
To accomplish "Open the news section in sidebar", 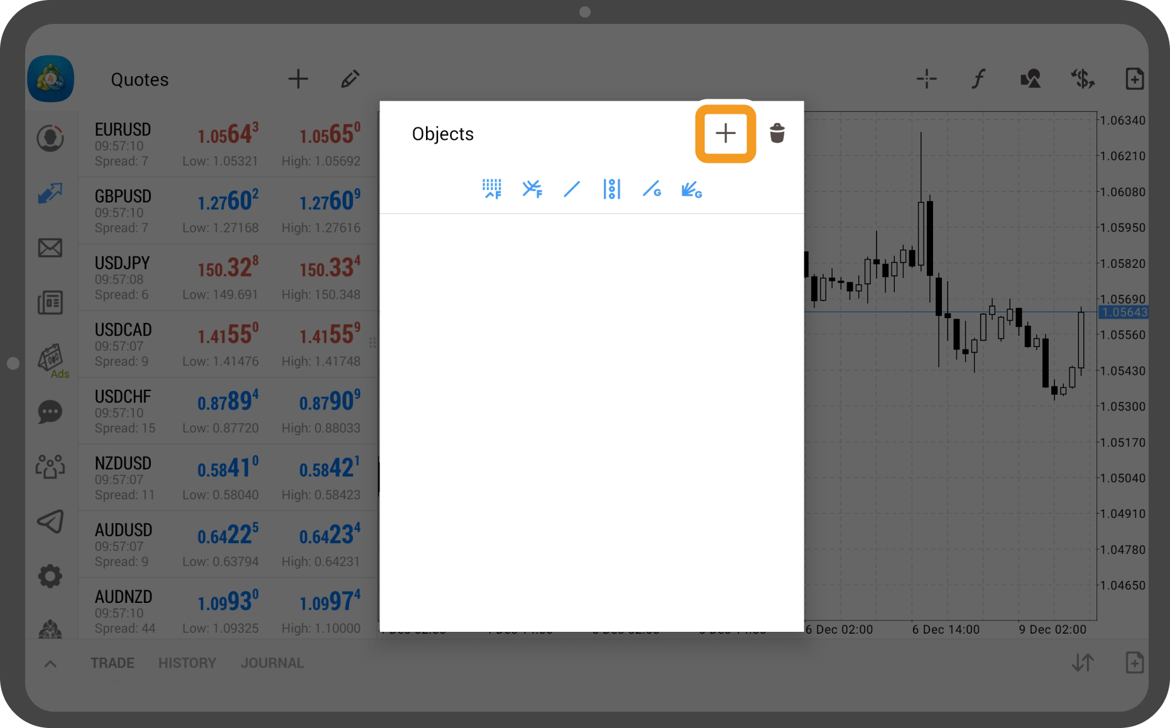I will pos(50,302).
